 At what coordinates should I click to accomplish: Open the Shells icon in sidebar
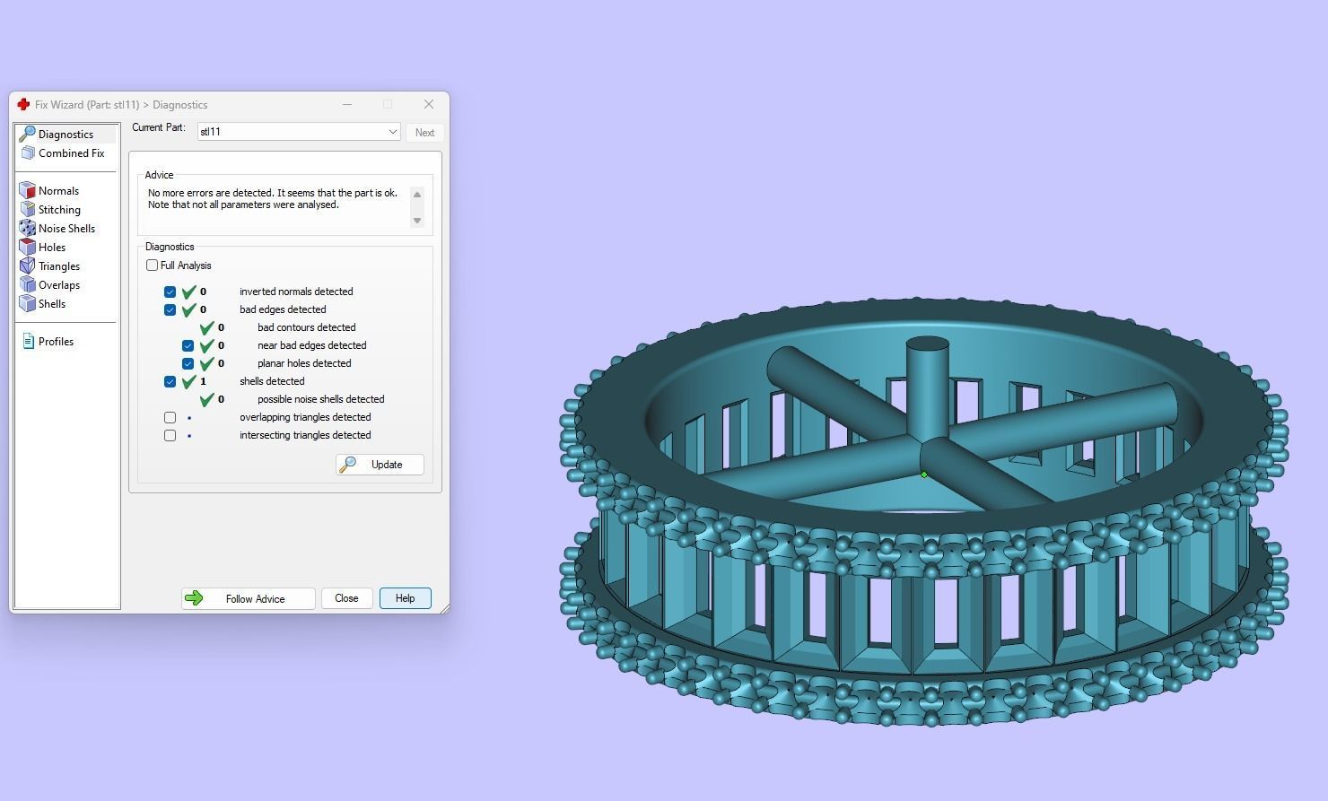[x=28, y=304]
